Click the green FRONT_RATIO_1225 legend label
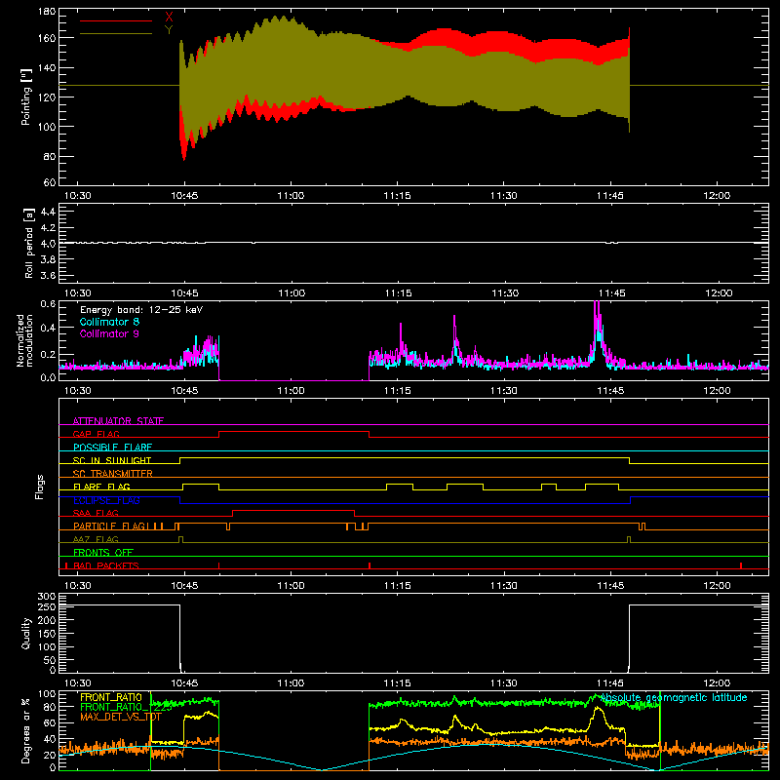Image resolution: width=780 pixels, height=780 pixels. tap(126, 707)
